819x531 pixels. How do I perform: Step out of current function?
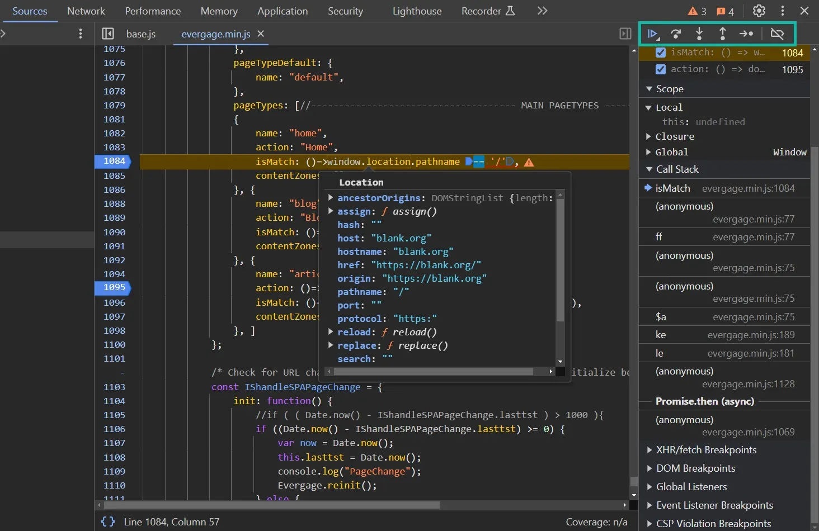723,34
